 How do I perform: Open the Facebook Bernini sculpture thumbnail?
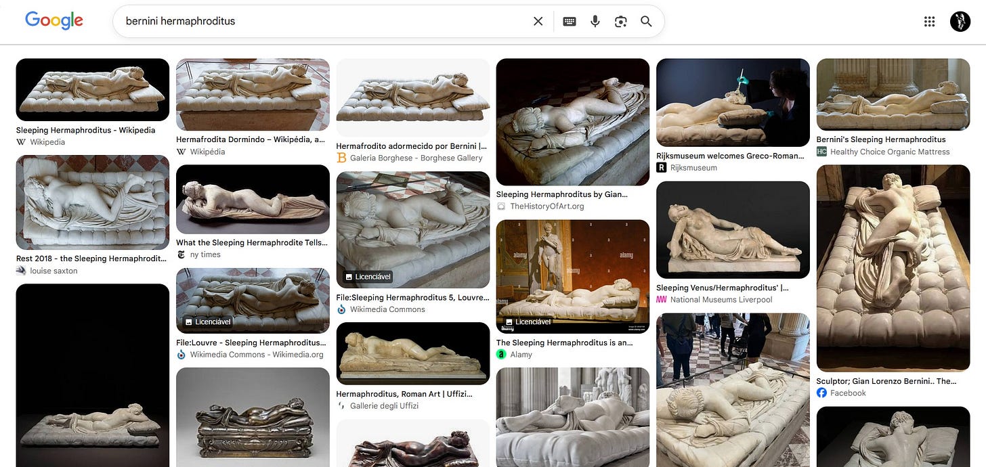[x=893, y=268]
